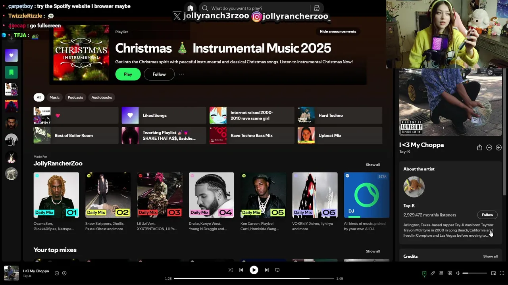508x285 pixels.
Task: Click the minus icon in Now Playing panel
Action: (x=489, y=147)
